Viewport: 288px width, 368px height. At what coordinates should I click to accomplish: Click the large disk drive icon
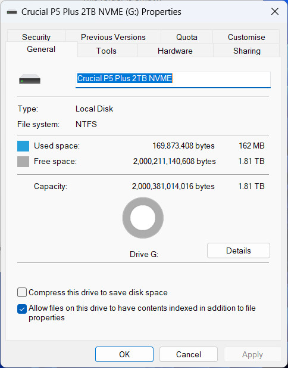[30, 79]
